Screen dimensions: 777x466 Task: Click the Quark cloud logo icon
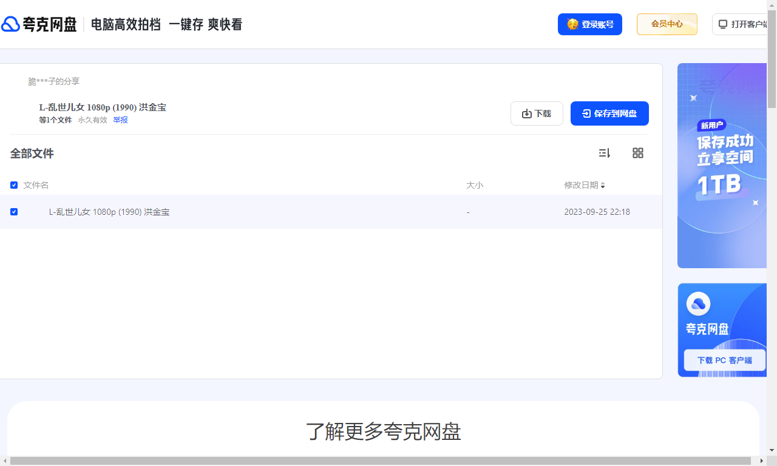(10, 24)
